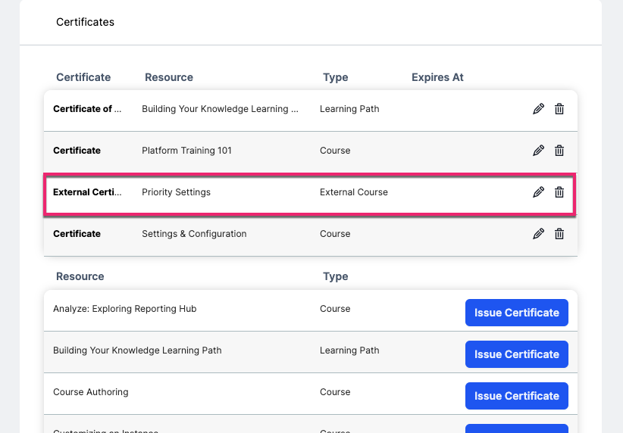Delete the Building Your Knowledge Learning certificate

click(559, 109)
